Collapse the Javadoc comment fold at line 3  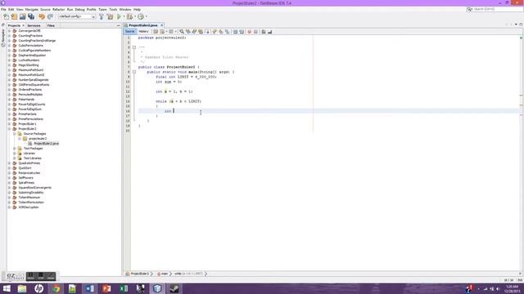pyautogui.click(x=134, y=47)
